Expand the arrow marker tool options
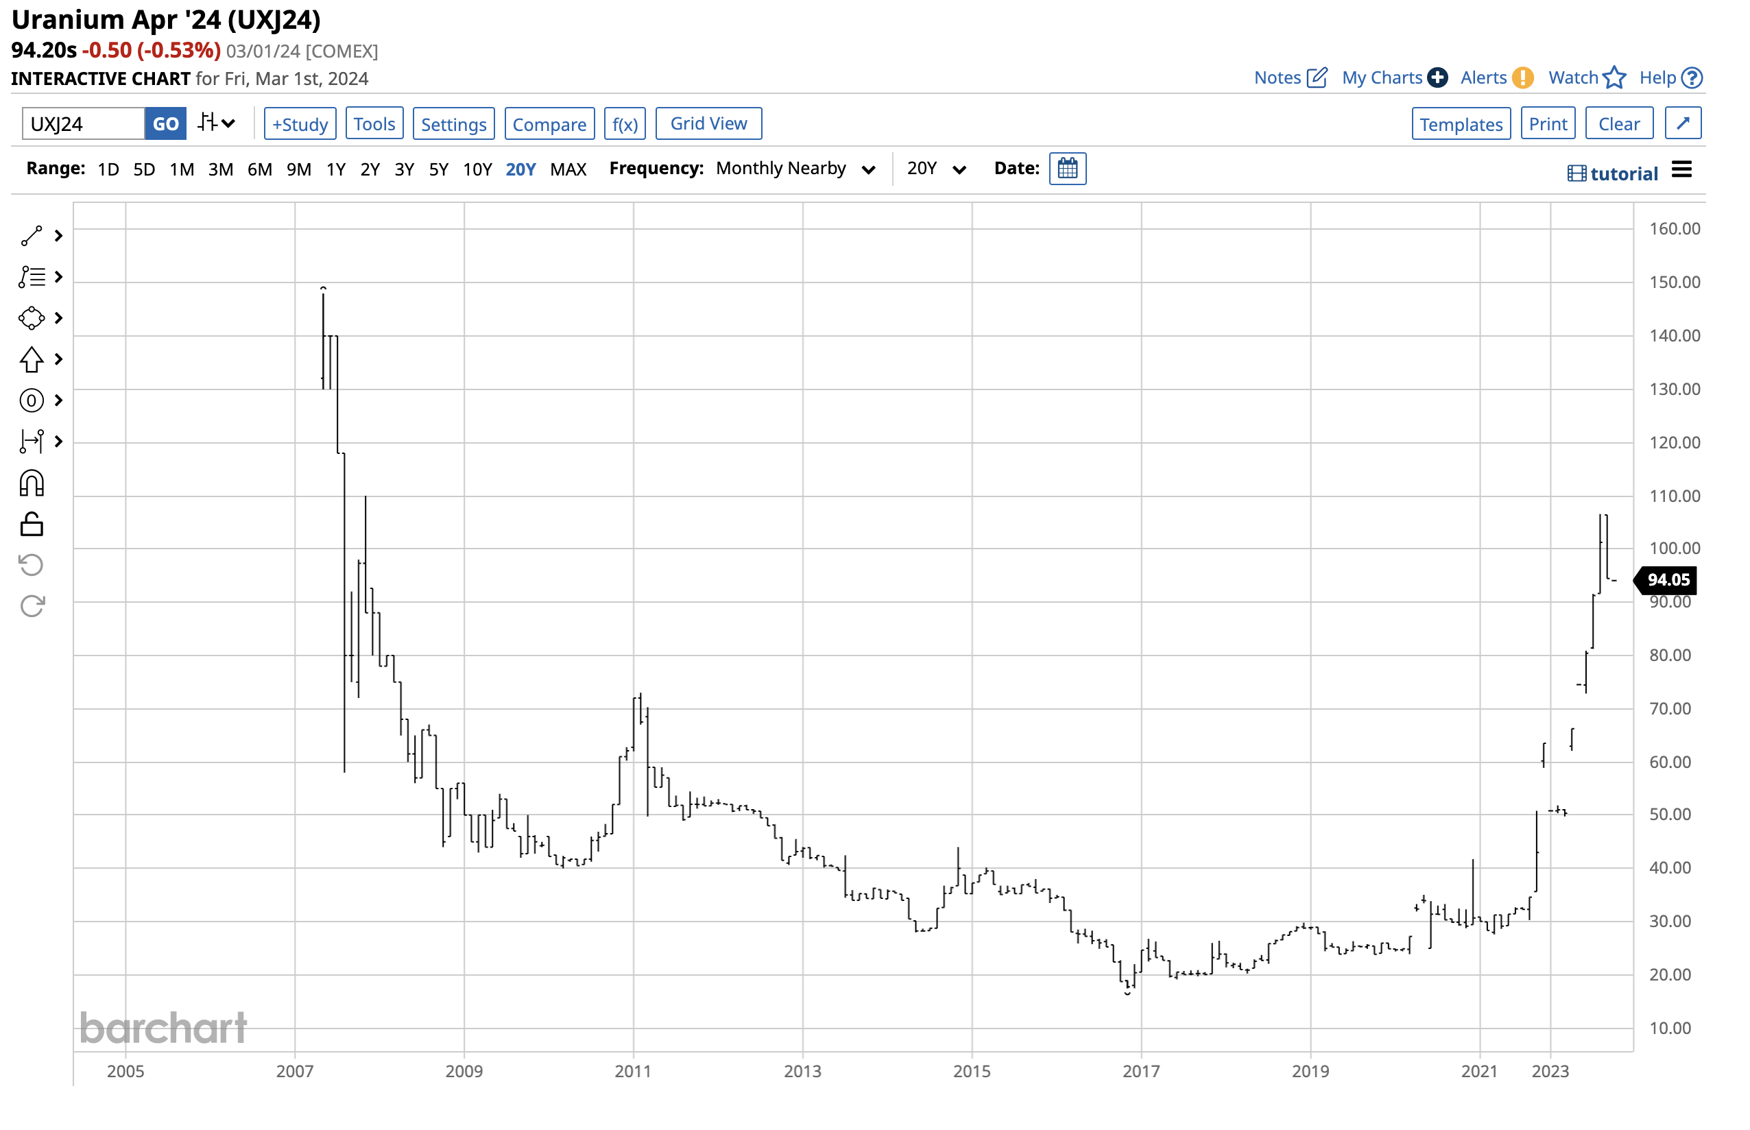 [59, 359]
